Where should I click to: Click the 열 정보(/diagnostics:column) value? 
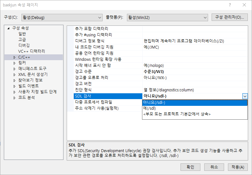[x=169, y=90]
